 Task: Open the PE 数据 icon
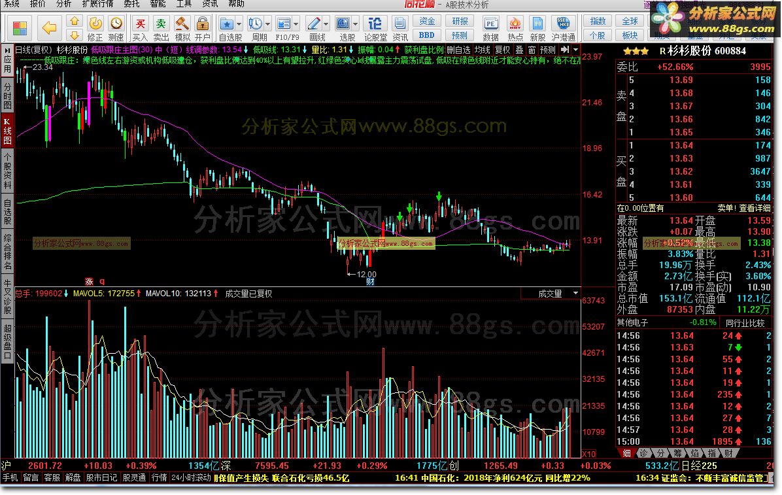(490, 24)
